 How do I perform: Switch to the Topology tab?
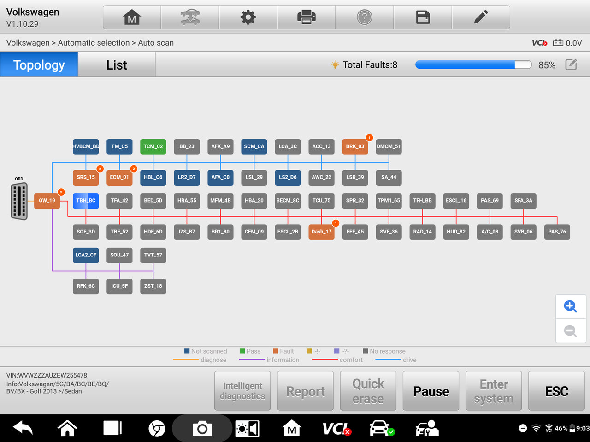[x=39, y=64]
